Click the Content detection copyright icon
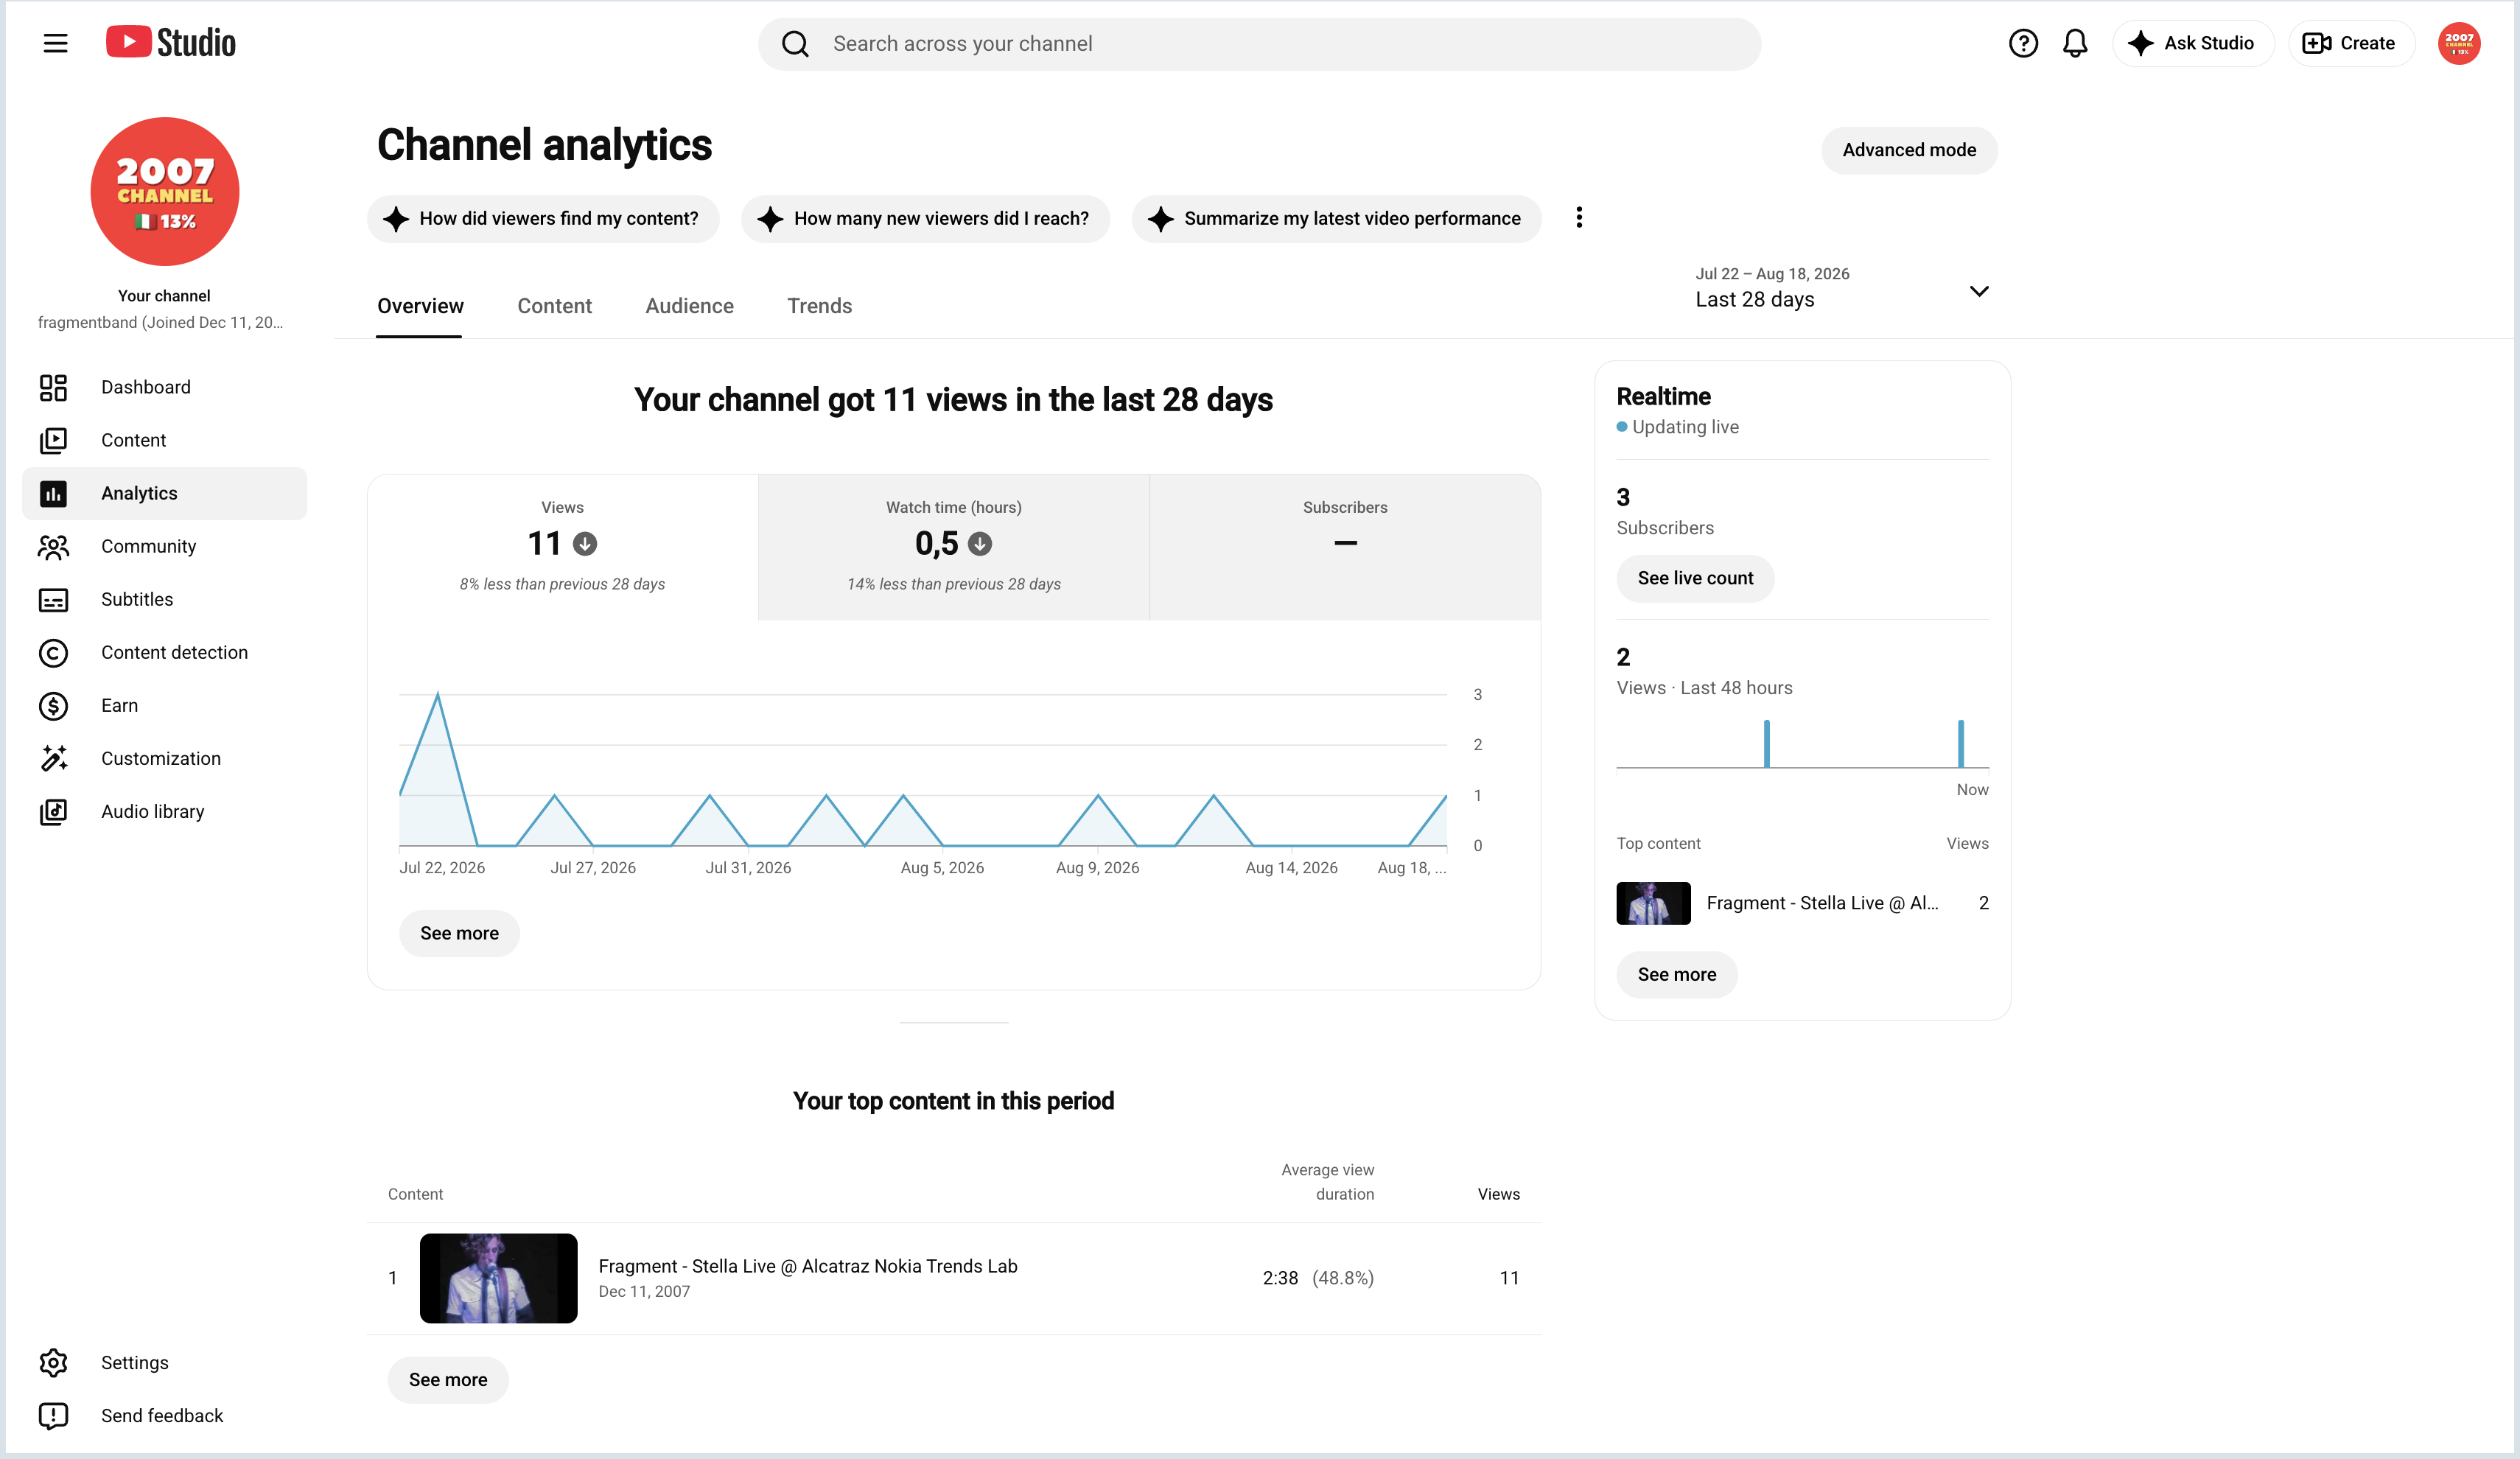This screenshot has height=1459, width=2520. tap(53, 652)
